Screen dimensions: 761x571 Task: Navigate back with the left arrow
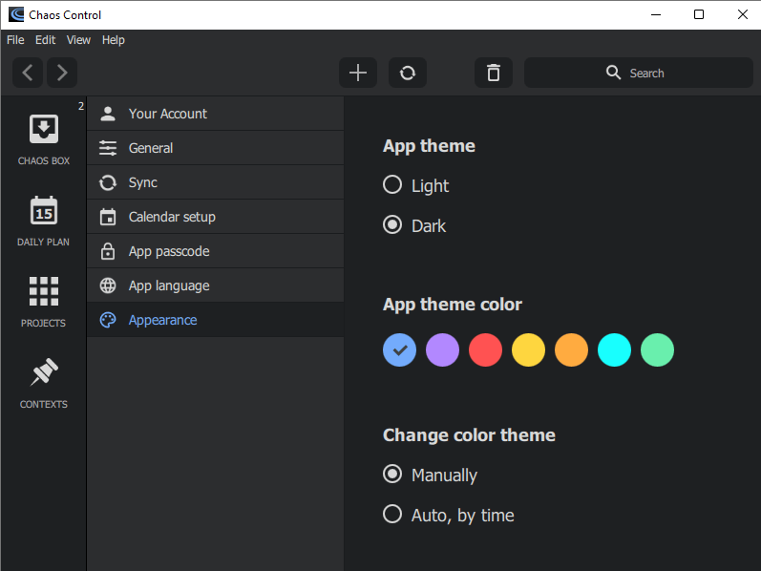[x=28, y=73]
